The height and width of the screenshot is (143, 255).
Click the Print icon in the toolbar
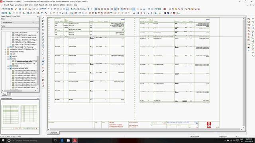12,9
